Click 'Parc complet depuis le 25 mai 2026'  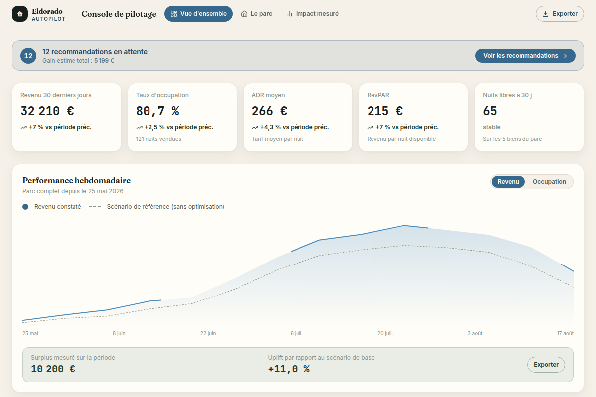point(73,191)
